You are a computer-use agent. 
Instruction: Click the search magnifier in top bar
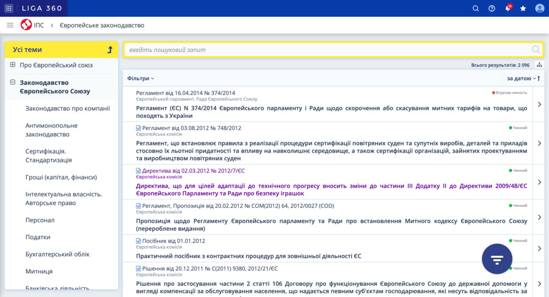(x=476, y=8)
